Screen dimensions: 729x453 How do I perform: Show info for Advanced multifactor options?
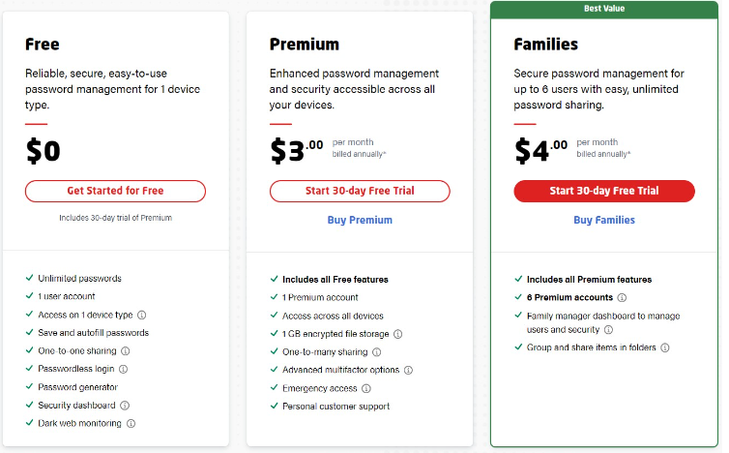click(x=408, y=370)
